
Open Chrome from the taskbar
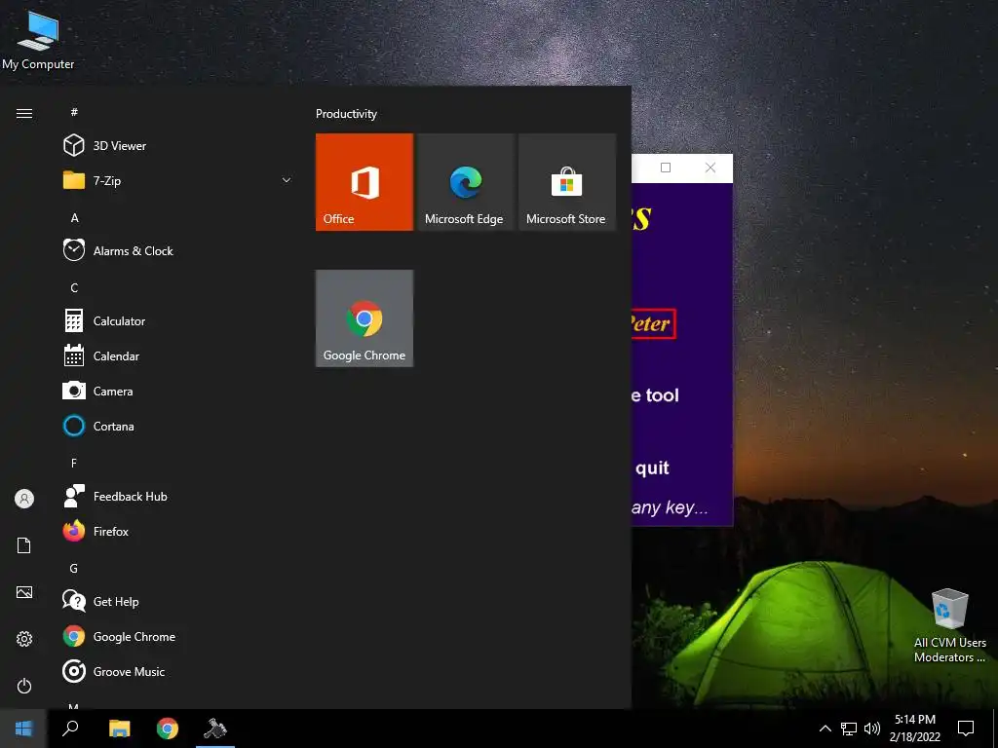tap(168, 729)
